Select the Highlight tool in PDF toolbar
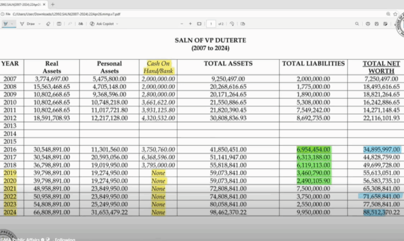Viewport: 404px width, 241px height. click(5, 24)
